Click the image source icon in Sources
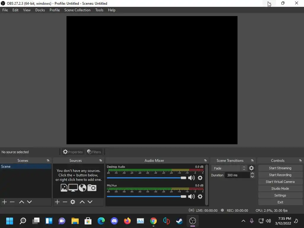 point(64,188)
